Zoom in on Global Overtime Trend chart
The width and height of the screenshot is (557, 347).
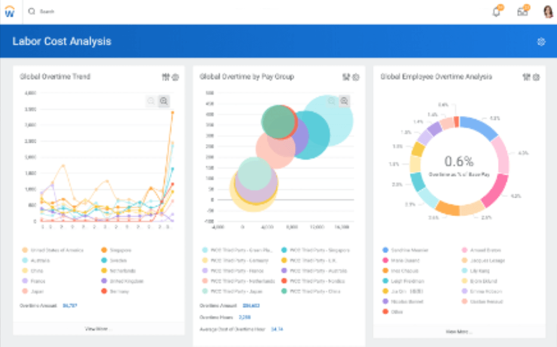click(x=164, y=102)
